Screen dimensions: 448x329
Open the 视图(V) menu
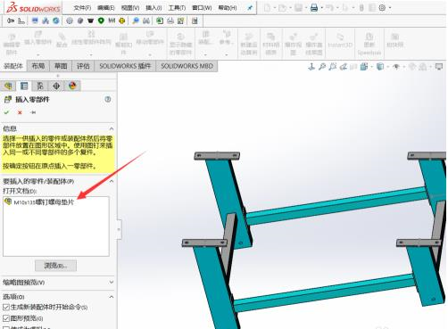tap(130, 8)
